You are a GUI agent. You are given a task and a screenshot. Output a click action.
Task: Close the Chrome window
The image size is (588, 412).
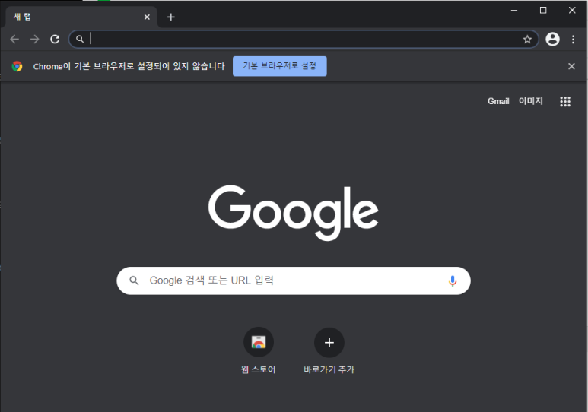coord(572,11)
